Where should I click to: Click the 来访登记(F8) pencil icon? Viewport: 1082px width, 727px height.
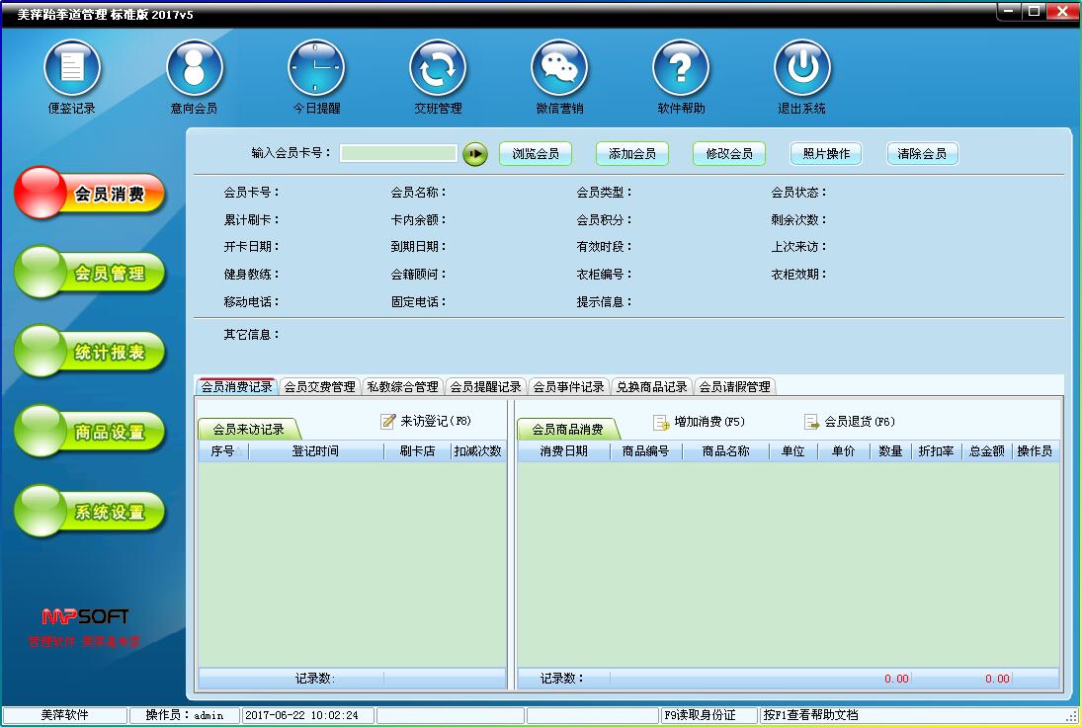coord(388,421)
